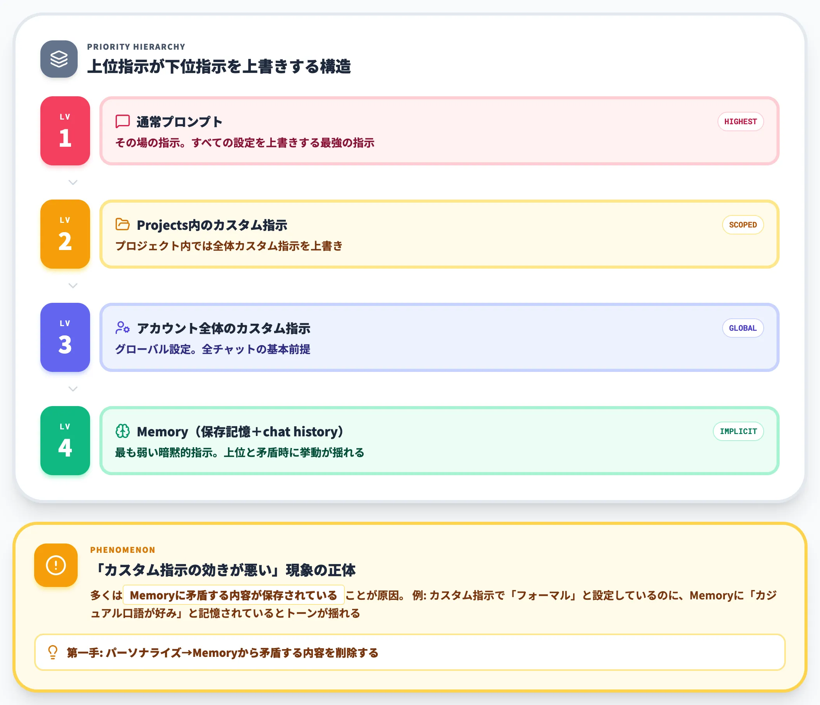Click the PHENOMENON label
The image size is (820, 705).
point(123,550)
